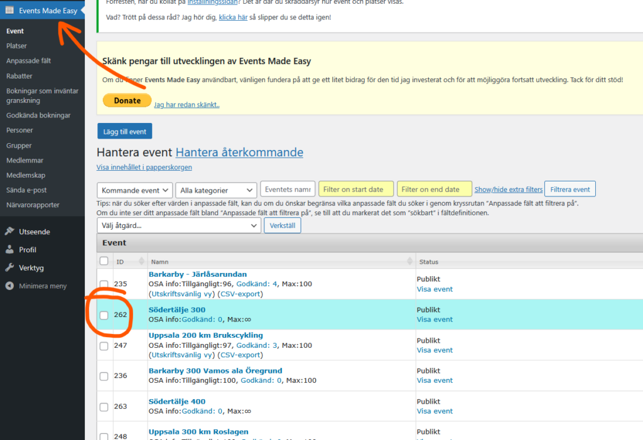Go to Platser in sidebar

16,46
